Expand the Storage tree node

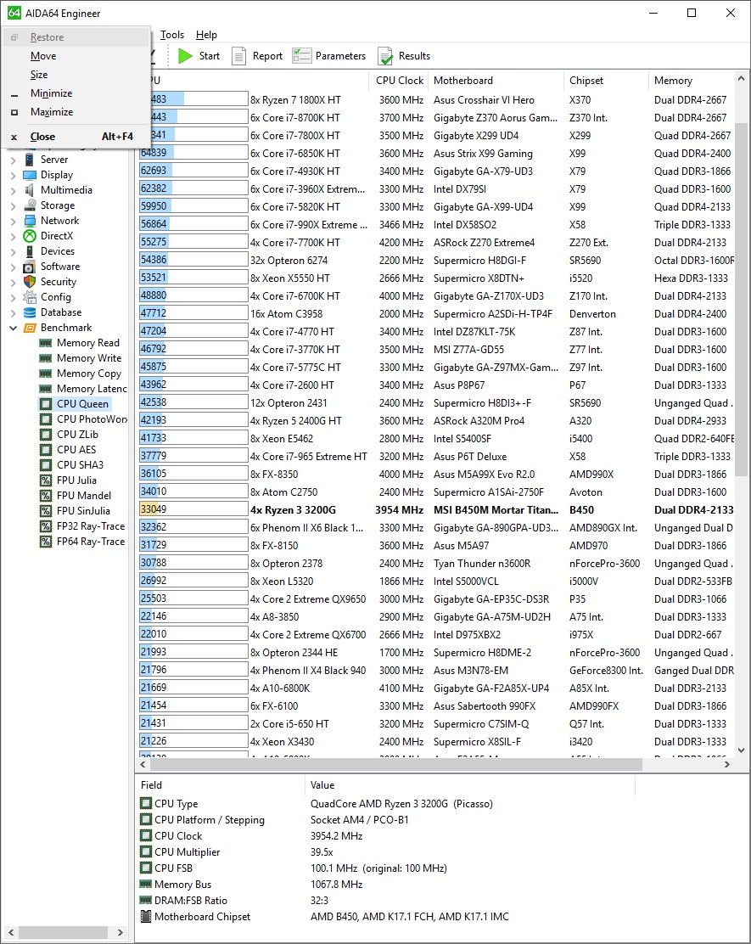(x=14, y=206)
